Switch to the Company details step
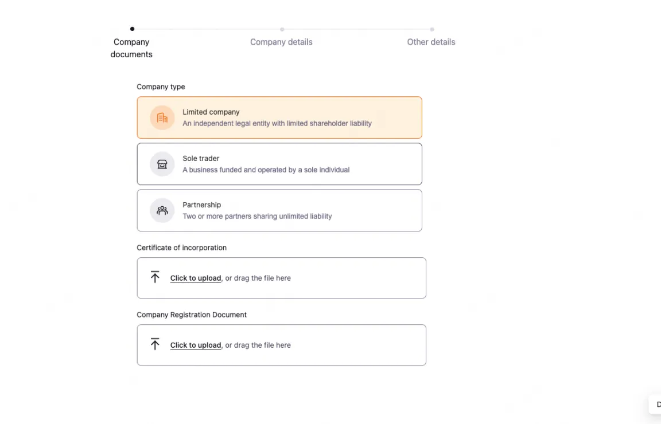The image size is (661, 424). coord(281,42)
